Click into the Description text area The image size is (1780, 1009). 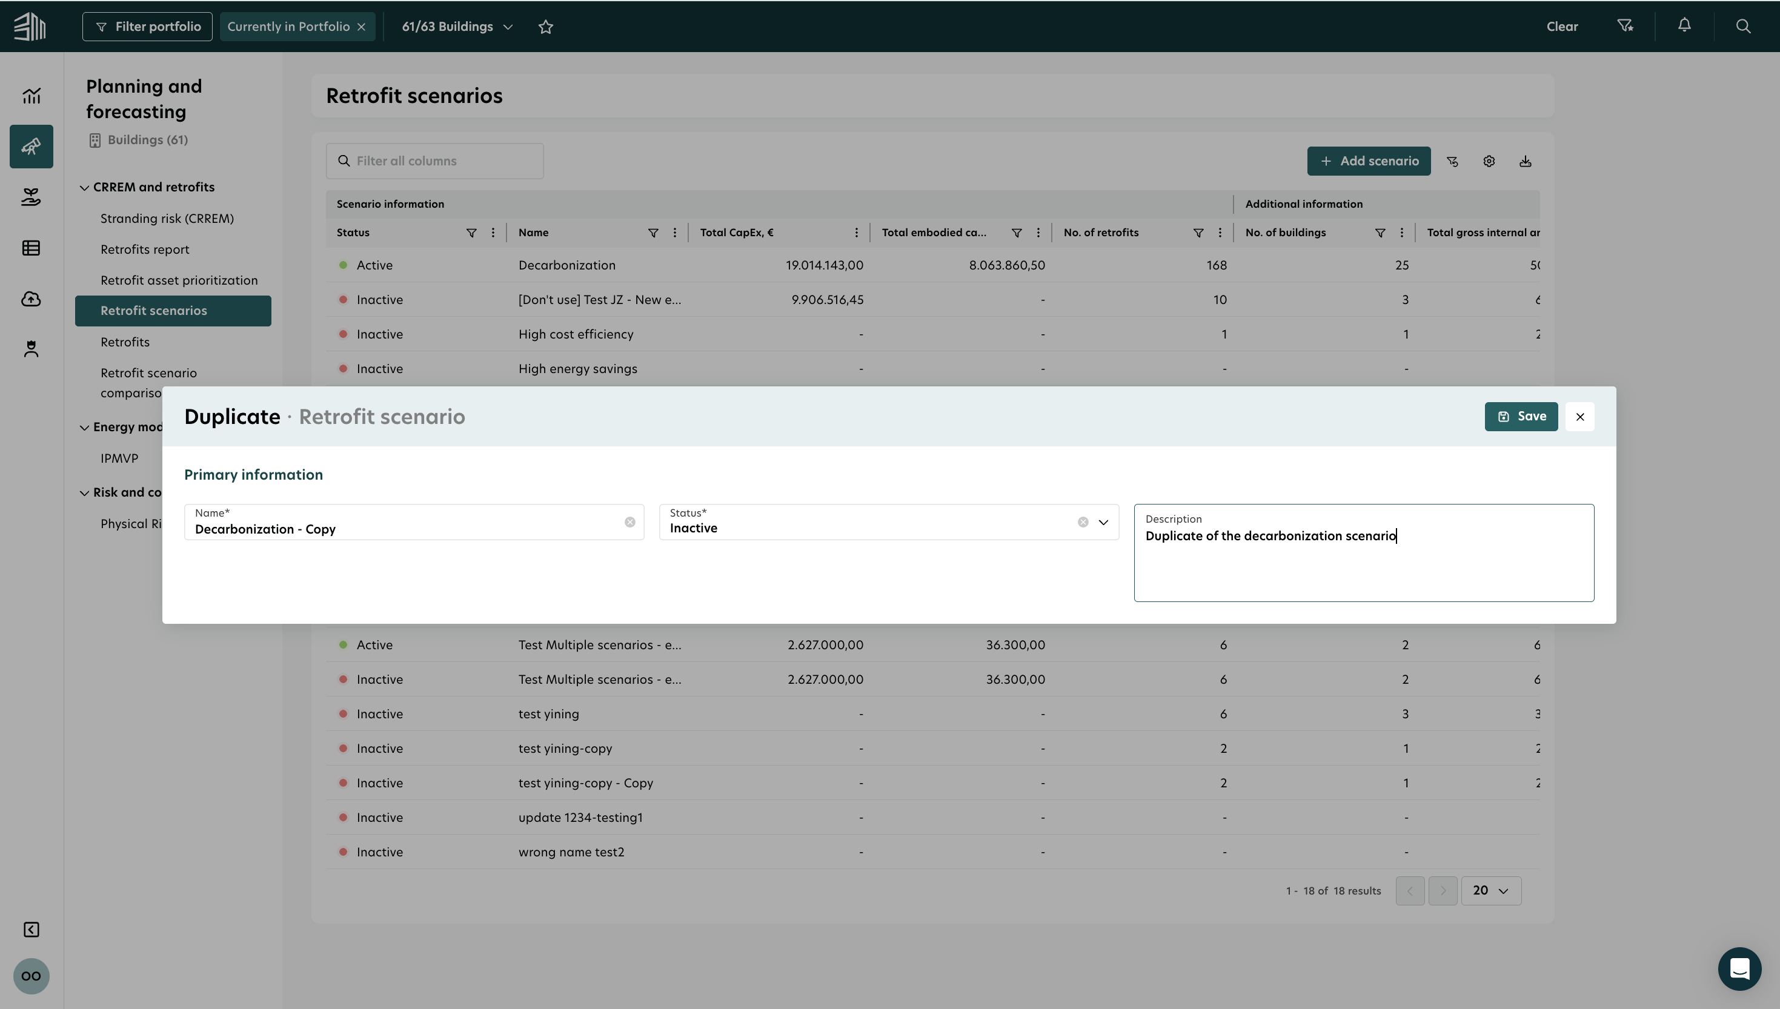point(1363,565)
